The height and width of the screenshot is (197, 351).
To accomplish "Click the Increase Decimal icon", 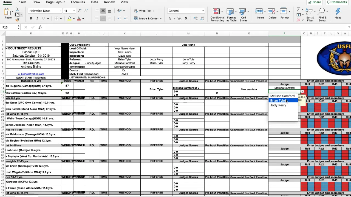I will tap(196, 18).
